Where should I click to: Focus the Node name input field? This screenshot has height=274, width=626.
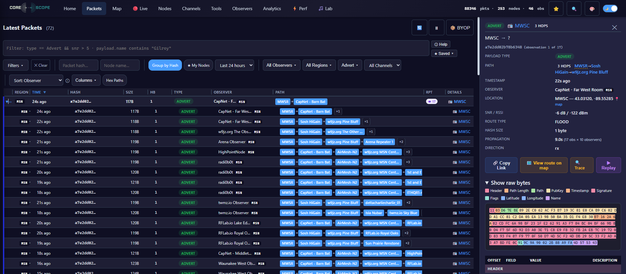coord(120,65)
